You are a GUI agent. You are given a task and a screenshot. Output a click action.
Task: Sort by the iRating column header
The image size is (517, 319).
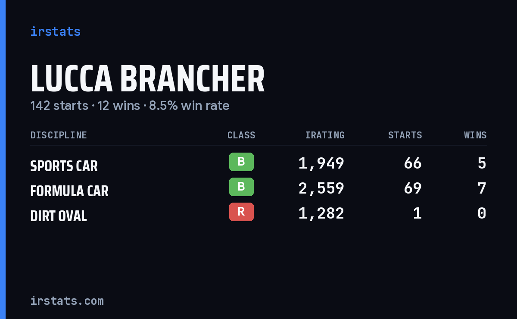click(325, 135)
